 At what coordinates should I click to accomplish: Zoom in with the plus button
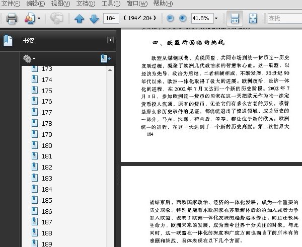(183, 18)
